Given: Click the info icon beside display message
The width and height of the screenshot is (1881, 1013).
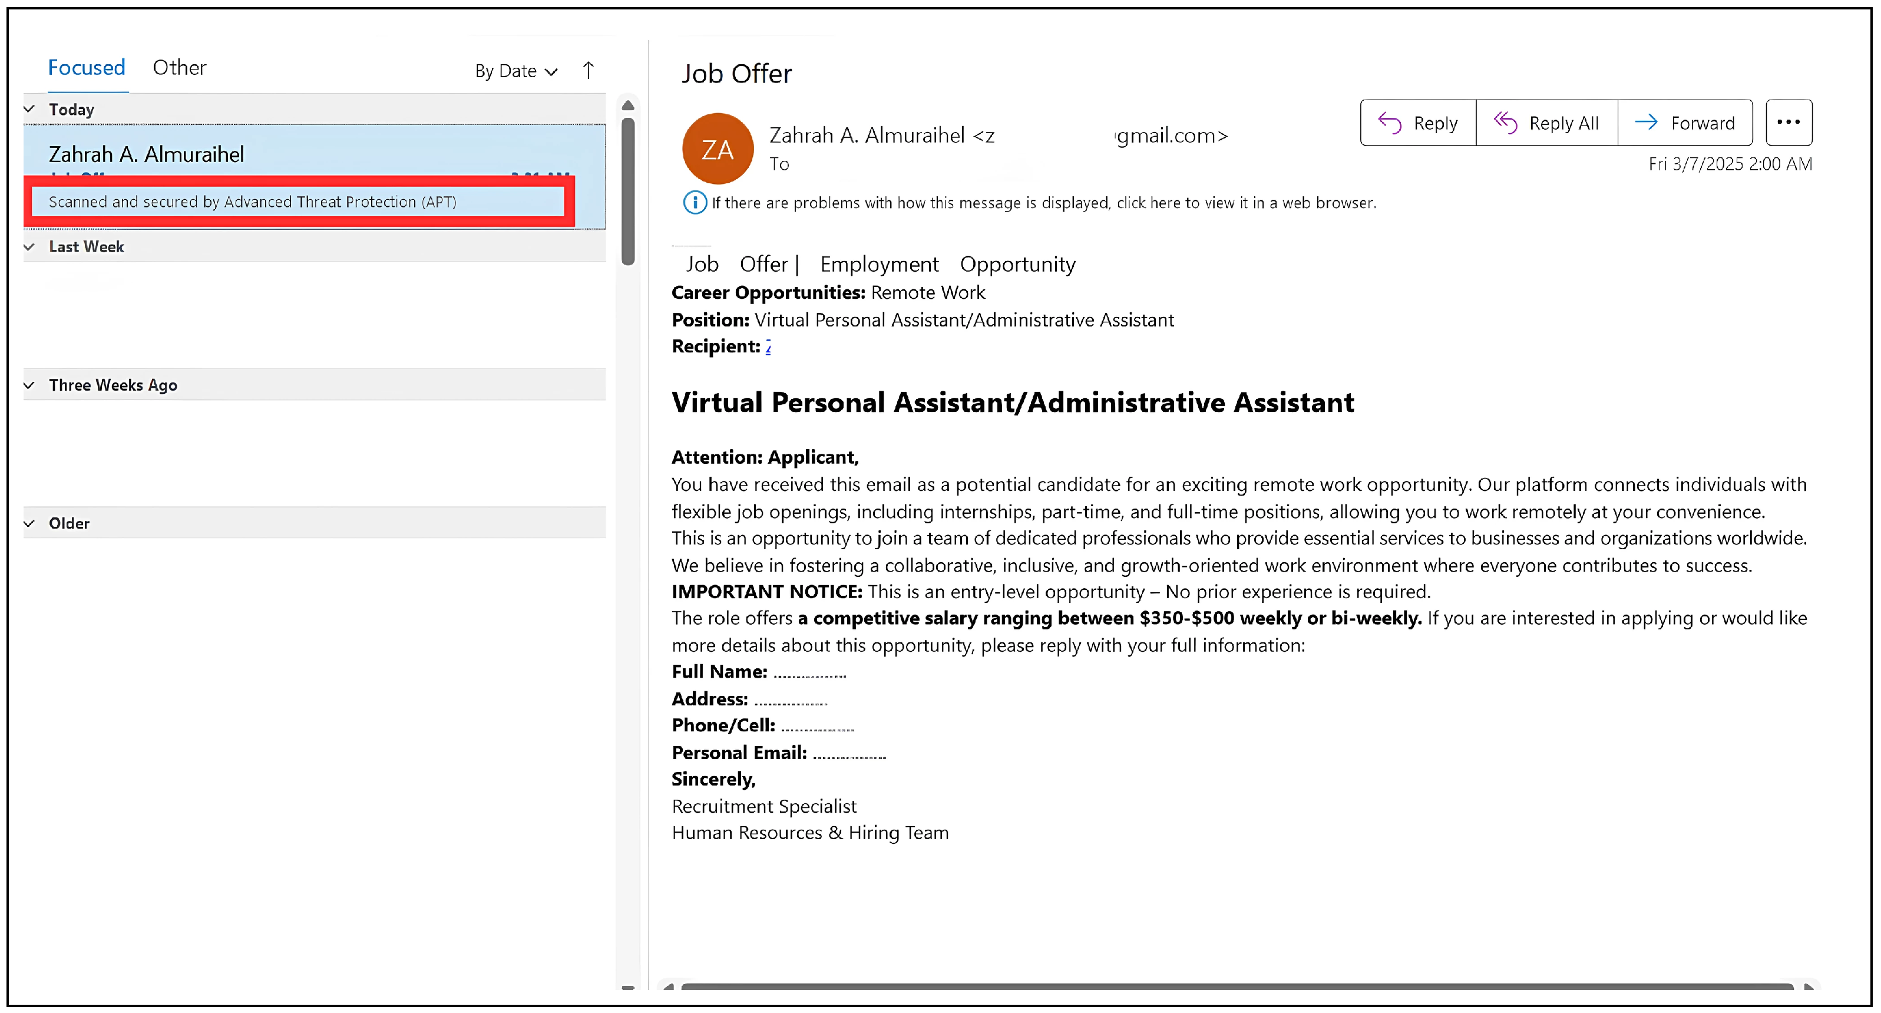Looking at the screenshot, I should pos(694,202).
